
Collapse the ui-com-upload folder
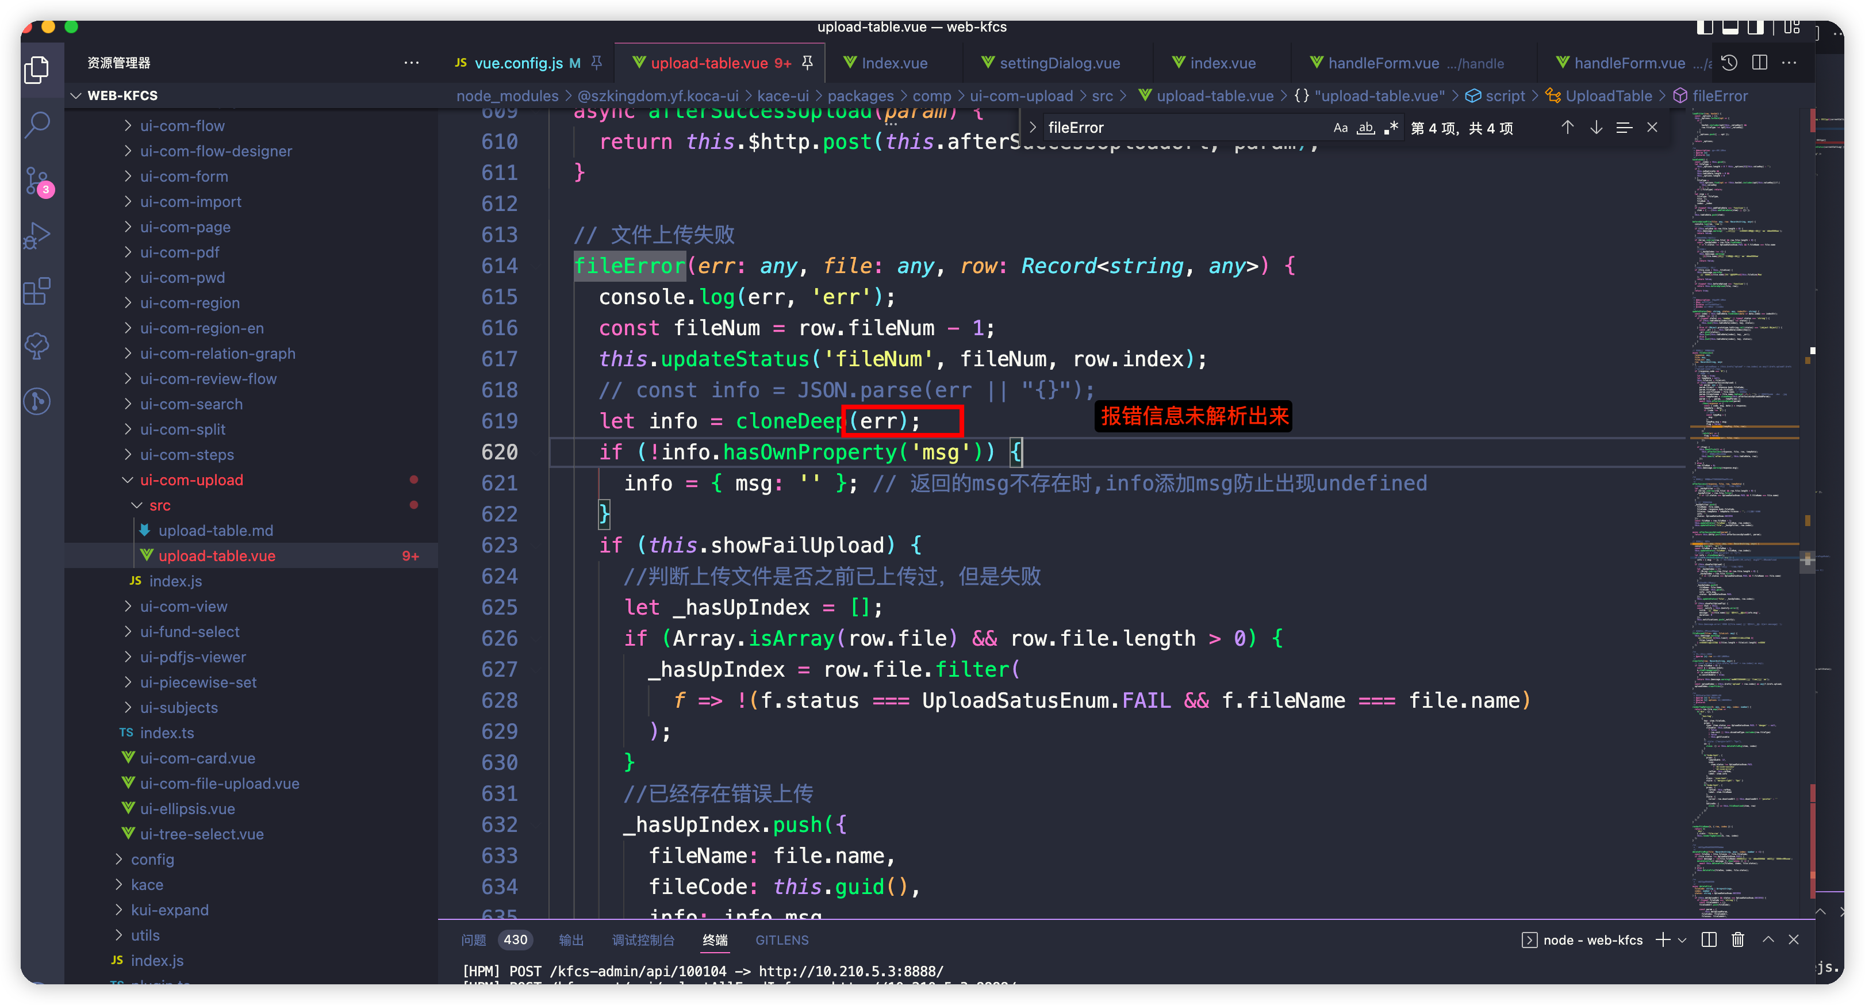[x=191, y=480]
